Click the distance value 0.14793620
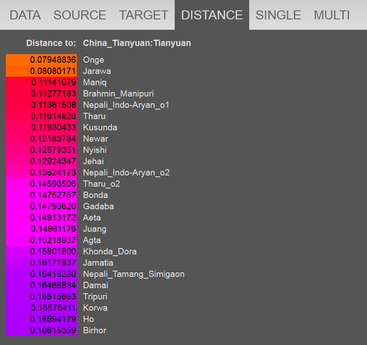367x345 pixels. click(41, 206)
